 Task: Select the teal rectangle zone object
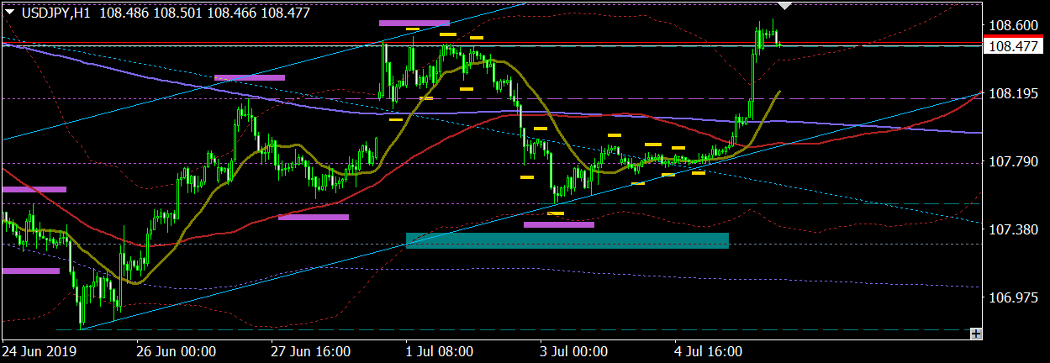567,240
